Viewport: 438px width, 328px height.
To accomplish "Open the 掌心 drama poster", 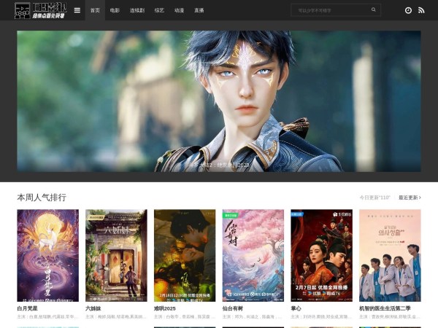I will point(321,255).
